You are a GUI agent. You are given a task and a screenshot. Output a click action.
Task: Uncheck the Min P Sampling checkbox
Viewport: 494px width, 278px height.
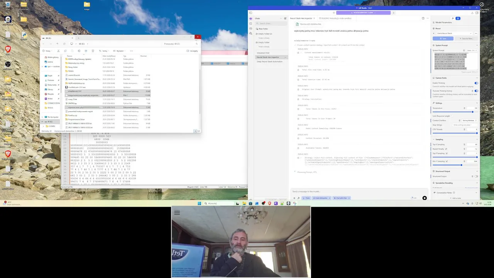click(447, 161)
